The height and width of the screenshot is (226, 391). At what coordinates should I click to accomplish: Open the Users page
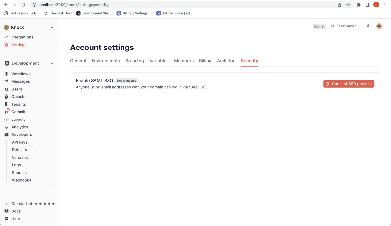pyautogui.click(x=16, y=89)
